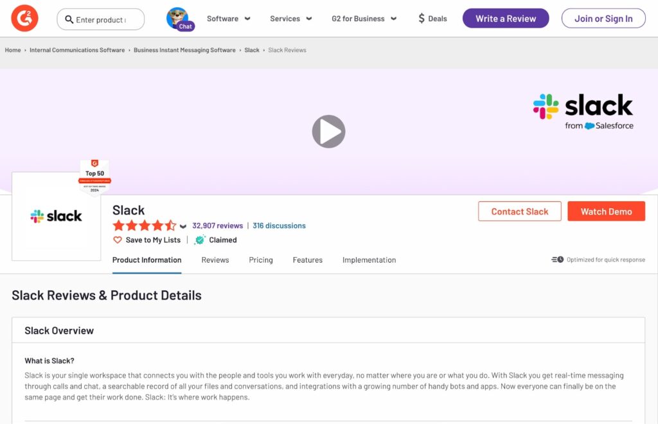This screenshot has height=424, width=658.
Task: Click the search magnifier icon
Action: click(x=69, y=19)
